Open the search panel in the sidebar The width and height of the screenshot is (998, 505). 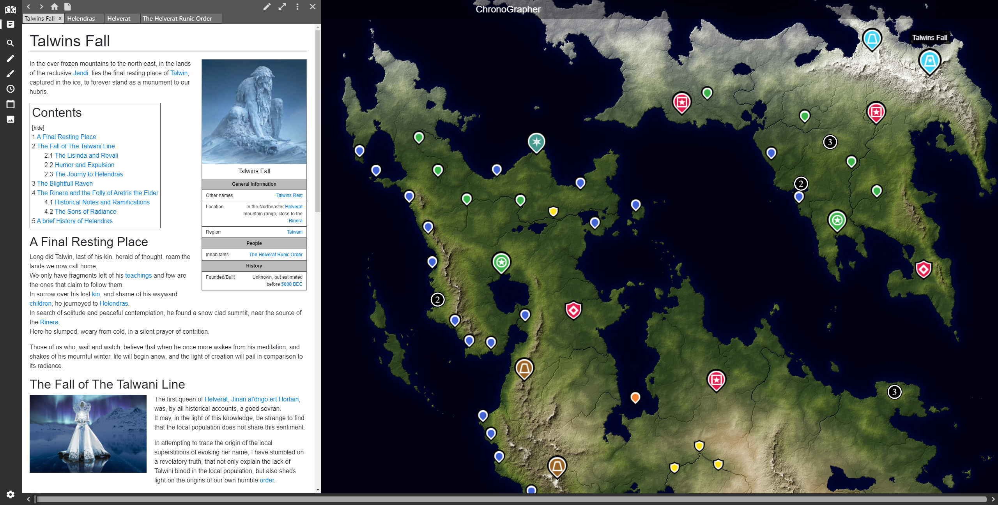[11, 43]
